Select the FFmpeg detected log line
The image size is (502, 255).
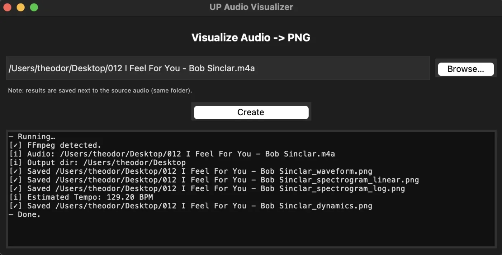tap(55, 145)
